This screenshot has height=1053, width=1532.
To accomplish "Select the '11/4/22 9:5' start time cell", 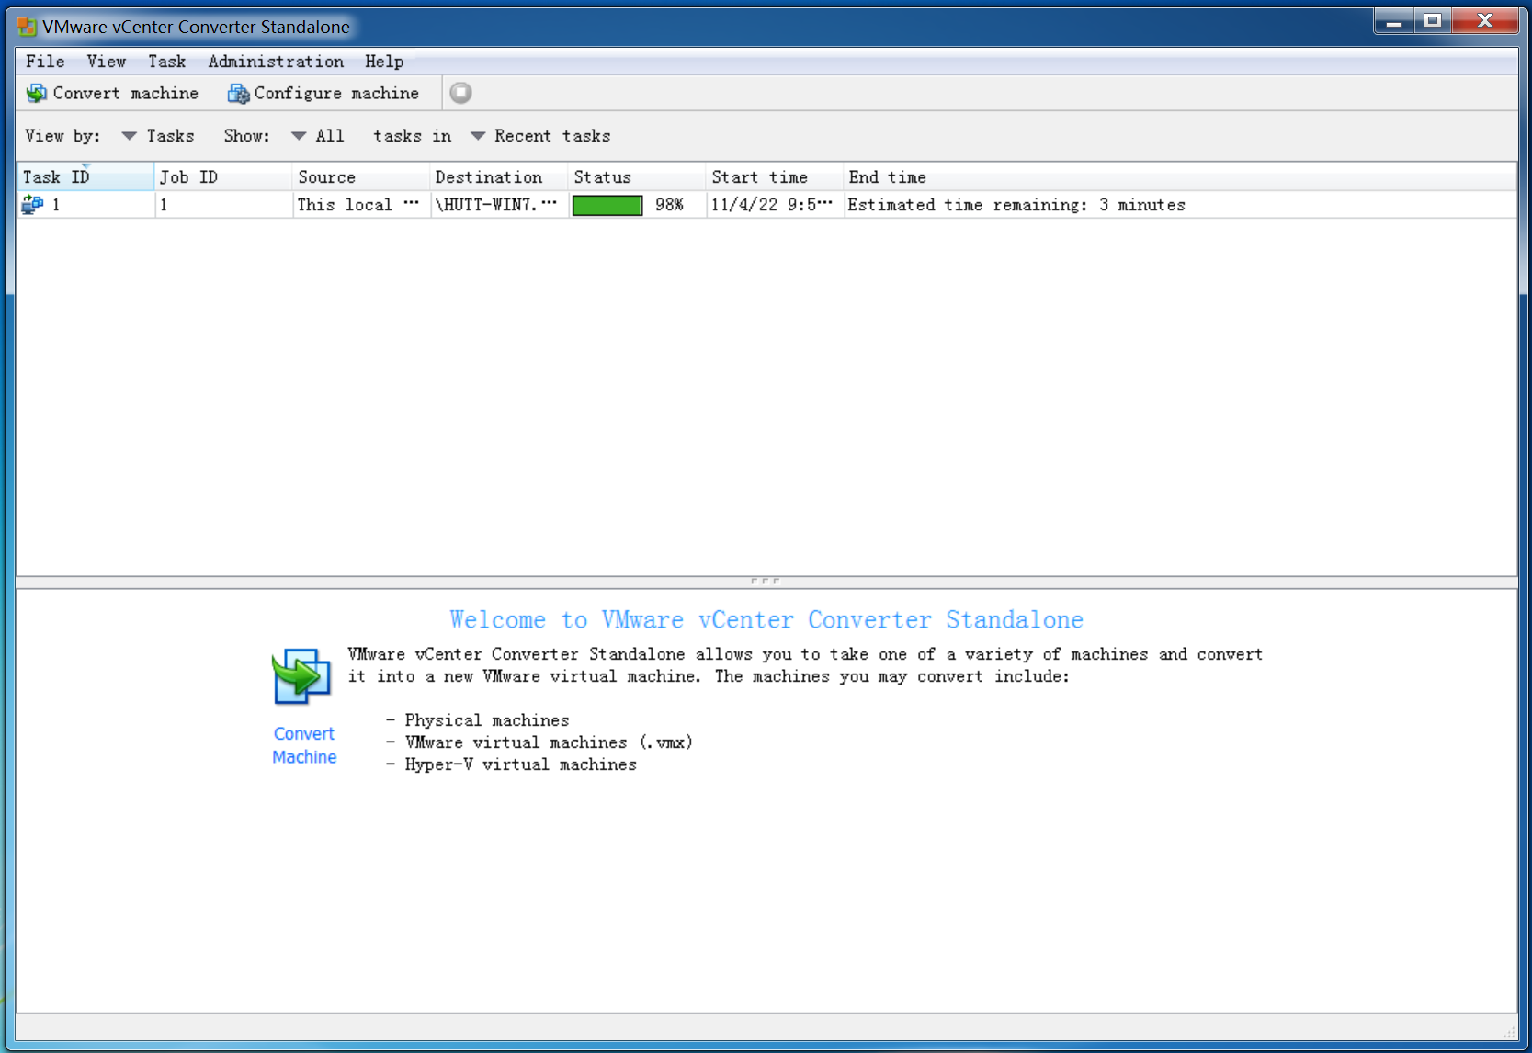I will pos(775,205).
